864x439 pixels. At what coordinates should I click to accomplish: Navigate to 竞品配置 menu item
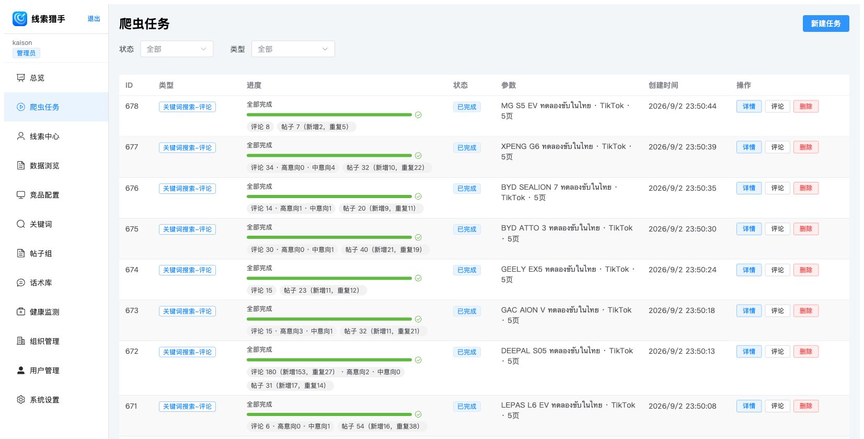click(x=56, y=195)
